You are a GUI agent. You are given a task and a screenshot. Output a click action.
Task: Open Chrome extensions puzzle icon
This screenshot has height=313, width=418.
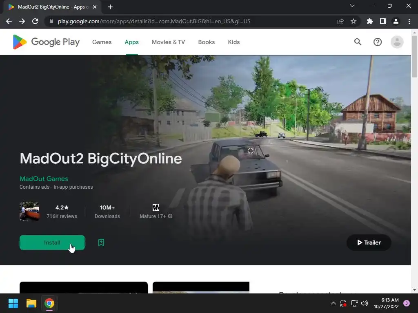(x=370, y=21)
